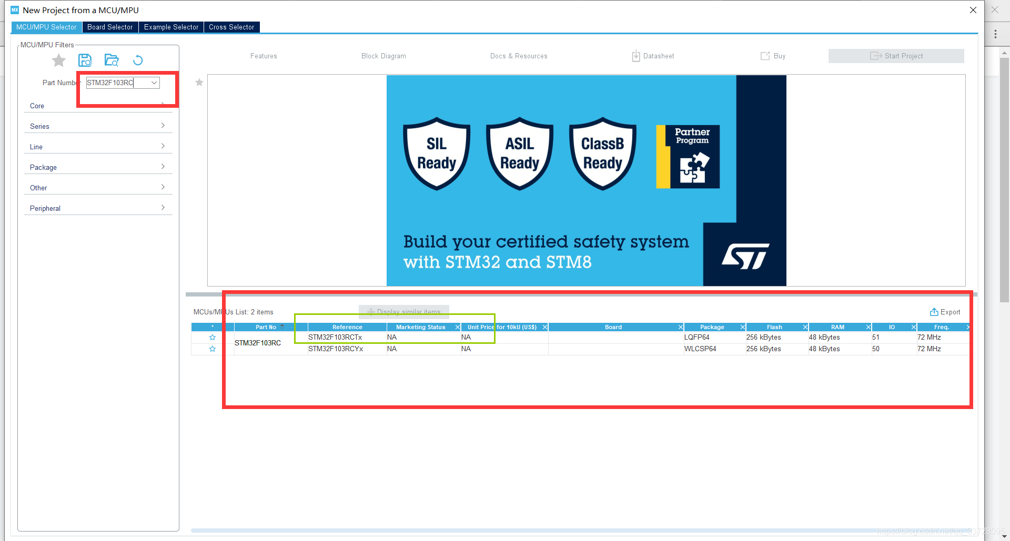Screen dimensions: 1010x541
Task: Remove the RAM column with its X
Action: tap(868, 327)
